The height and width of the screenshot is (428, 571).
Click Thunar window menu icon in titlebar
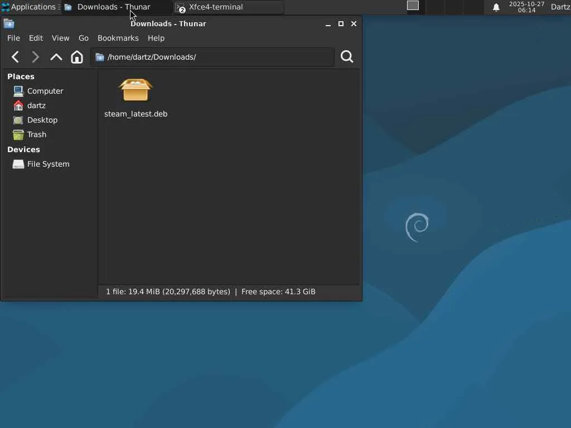point(9,24)
